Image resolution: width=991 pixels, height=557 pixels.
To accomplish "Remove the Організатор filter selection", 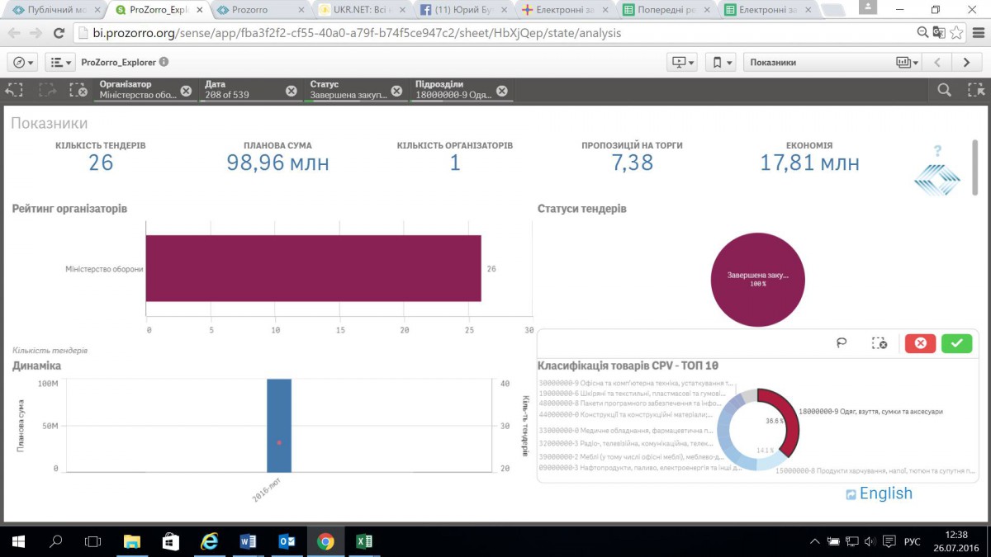I will pos(186,91).
